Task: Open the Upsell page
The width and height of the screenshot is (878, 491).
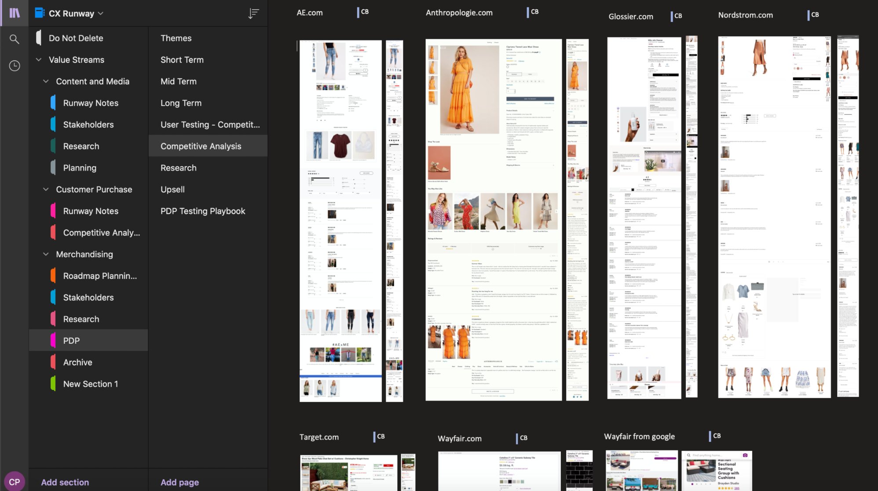Action: click(172, 189)
